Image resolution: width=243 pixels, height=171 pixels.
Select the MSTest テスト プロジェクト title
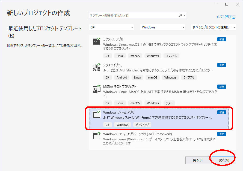point(120,86)
